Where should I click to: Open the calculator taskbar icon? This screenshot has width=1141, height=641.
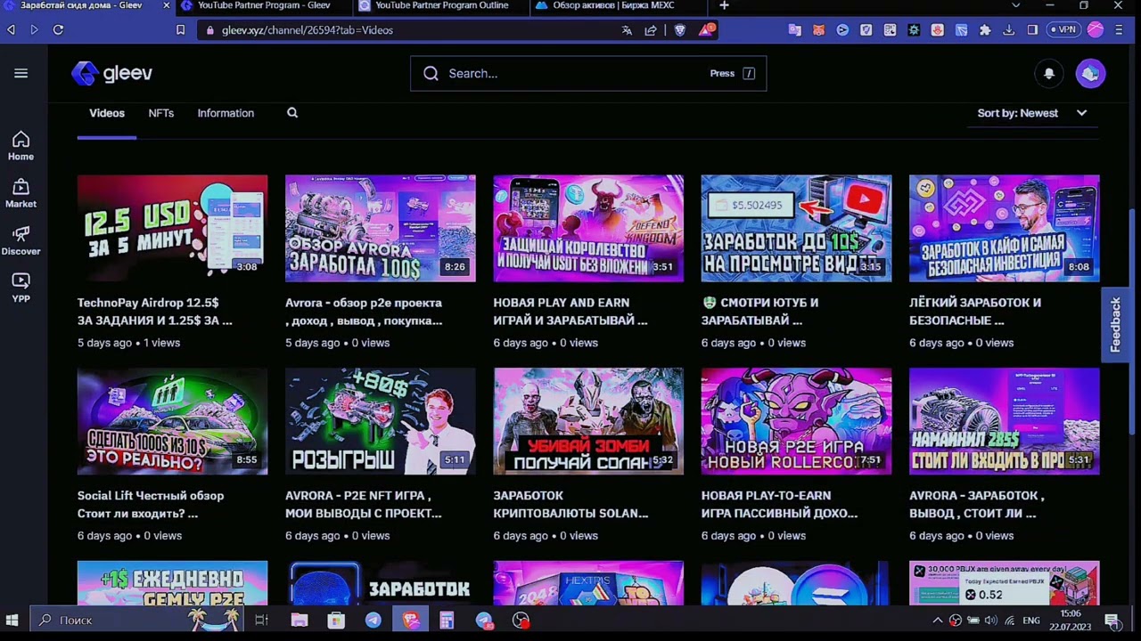pyautogui.click(x=447, y=620)
